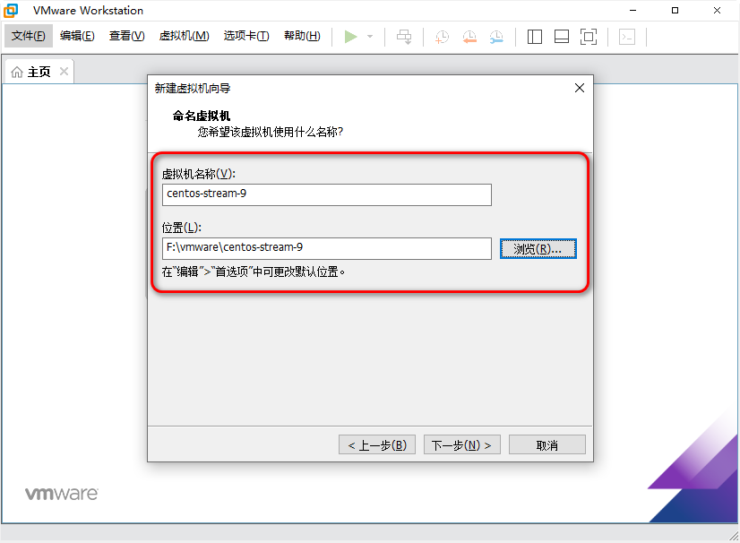Click the VMware Workstation title bar logo
740x543 pixels.
point(11,11)
